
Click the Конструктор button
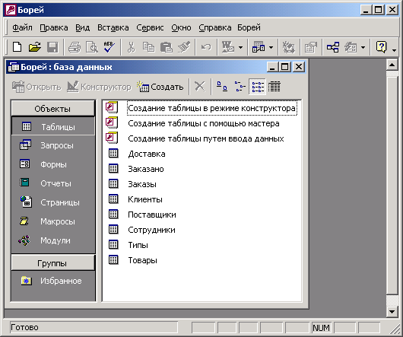tap(99, 87)
